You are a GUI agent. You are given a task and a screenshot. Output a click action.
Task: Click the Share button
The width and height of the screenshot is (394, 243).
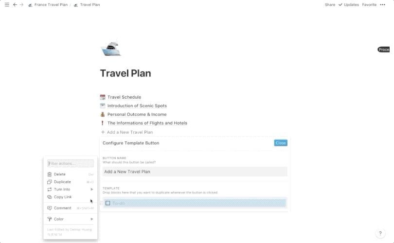pos(330,5)
